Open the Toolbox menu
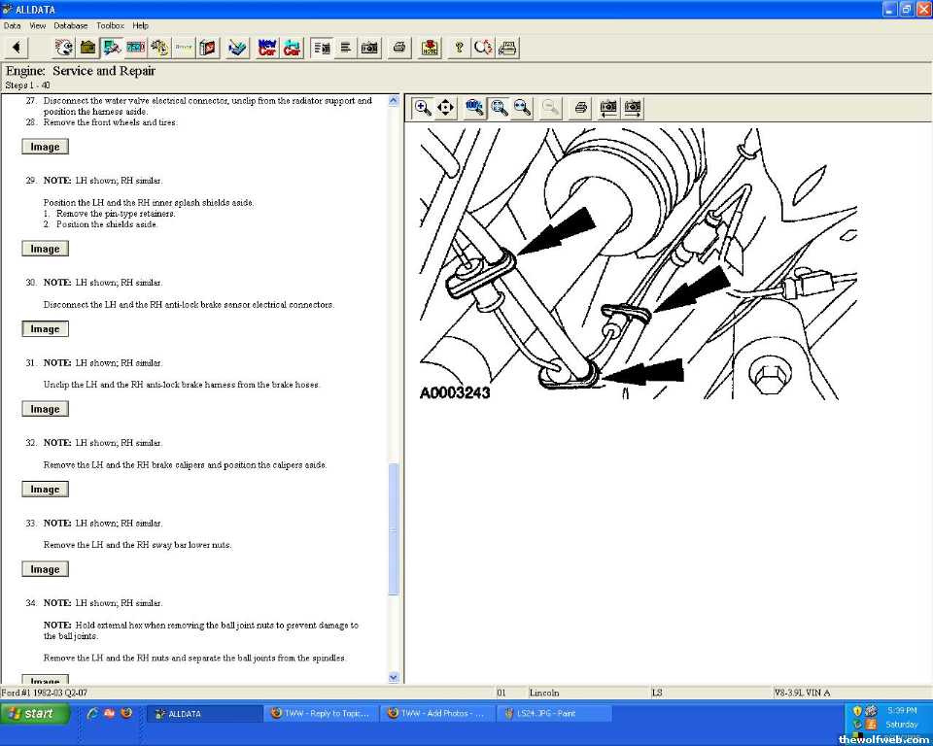The height and width of the screenshot is (746, 933). [x=110, y=25]
